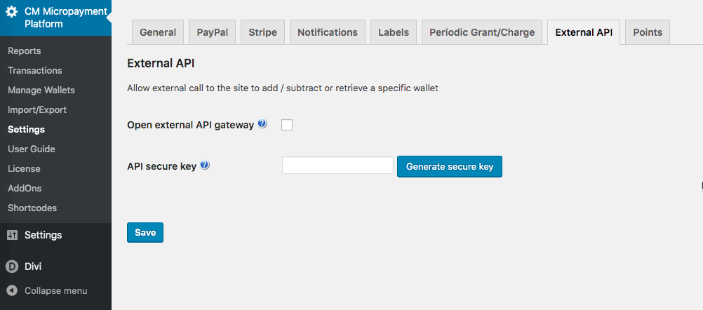Go to Manage Wallets page

tap(41, 90)
